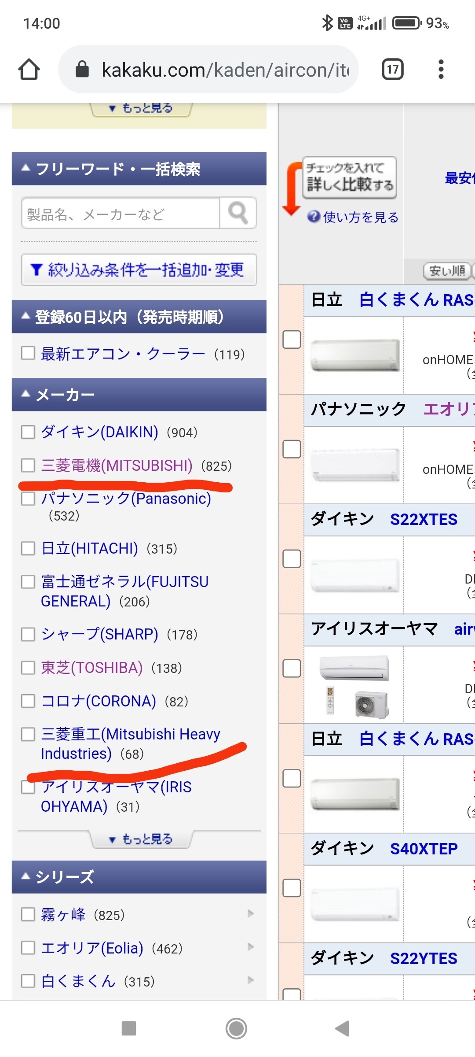
Task: Check the エオリア(Eolia) series checkbox
Action: [x=28, y=947]
